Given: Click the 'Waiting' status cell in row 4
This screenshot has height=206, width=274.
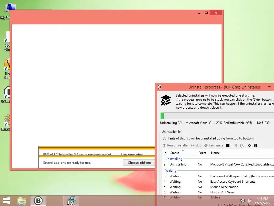Looking at the screenshot, I should (x=175, y=182).
